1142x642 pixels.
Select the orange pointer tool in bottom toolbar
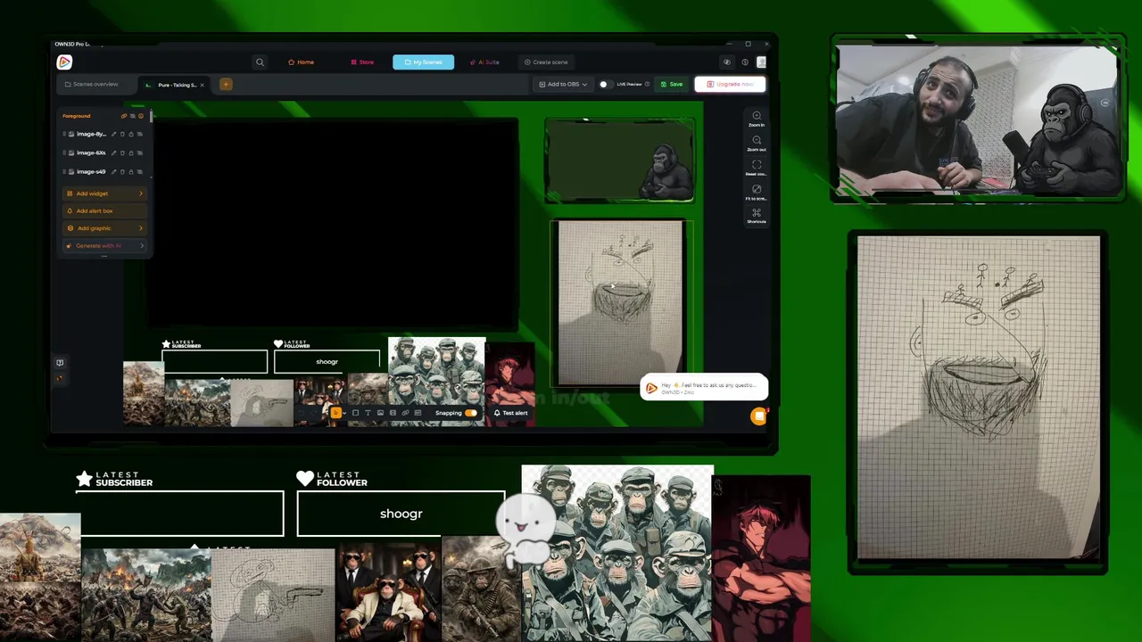tap(336, 413)
